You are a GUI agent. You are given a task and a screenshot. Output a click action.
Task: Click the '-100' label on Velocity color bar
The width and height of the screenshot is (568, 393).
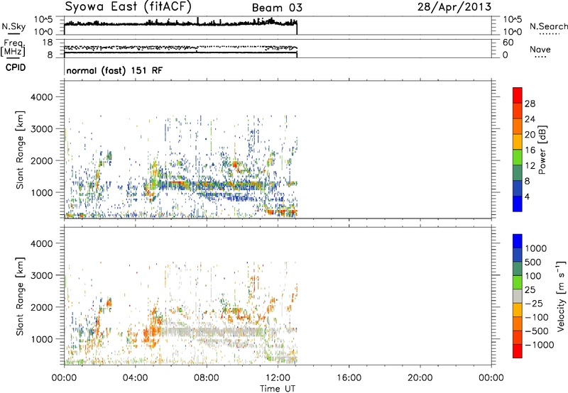[537, 317]
